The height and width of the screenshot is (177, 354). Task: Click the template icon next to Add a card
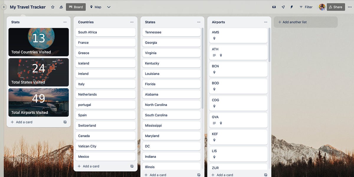click(x=65, y=122)
